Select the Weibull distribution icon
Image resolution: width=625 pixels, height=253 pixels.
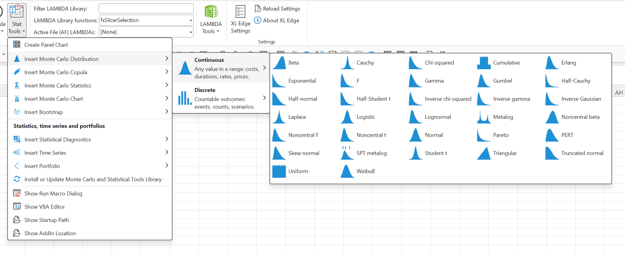coord(347,171)
